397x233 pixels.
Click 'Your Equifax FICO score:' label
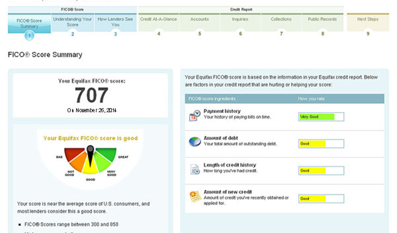[x=91, y=81]
